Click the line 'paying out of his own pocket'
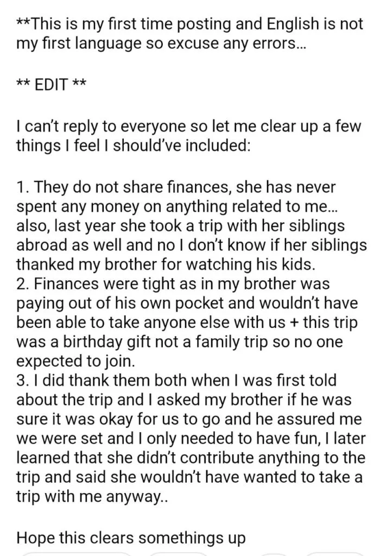This screenshot has height=556, width=386. coord(187,303)
